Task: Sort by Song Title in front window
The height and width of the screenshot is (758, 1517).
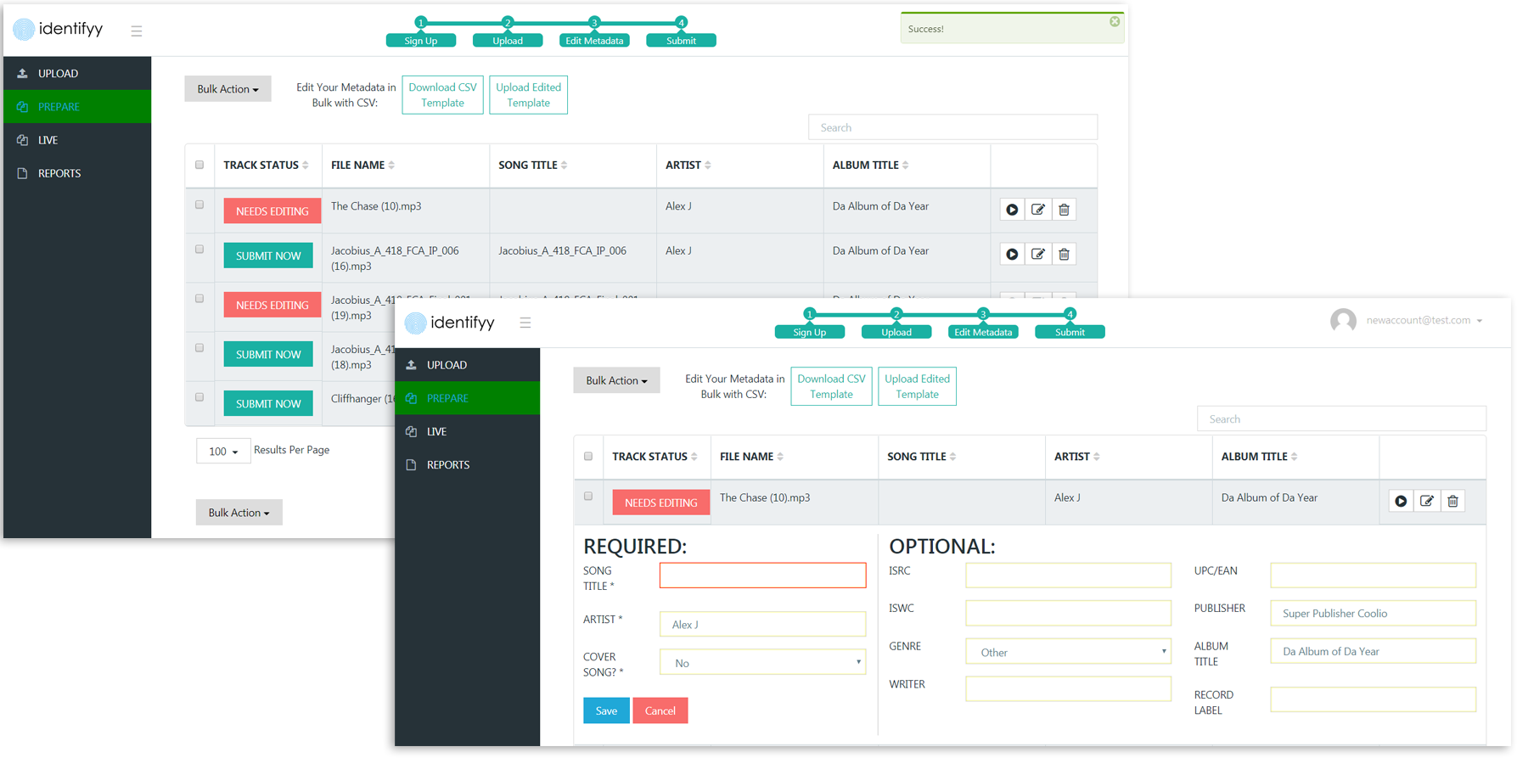Action: (953, 457)
